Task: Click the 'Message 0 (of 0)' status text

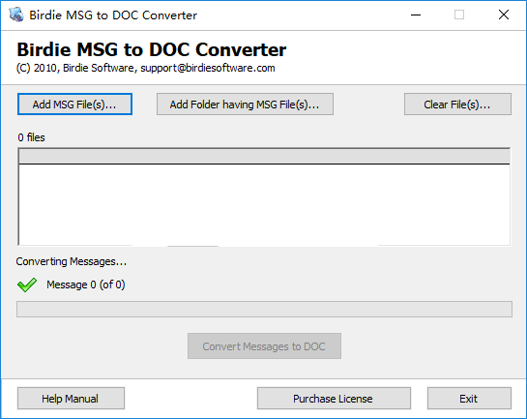Action: point(86,284)
